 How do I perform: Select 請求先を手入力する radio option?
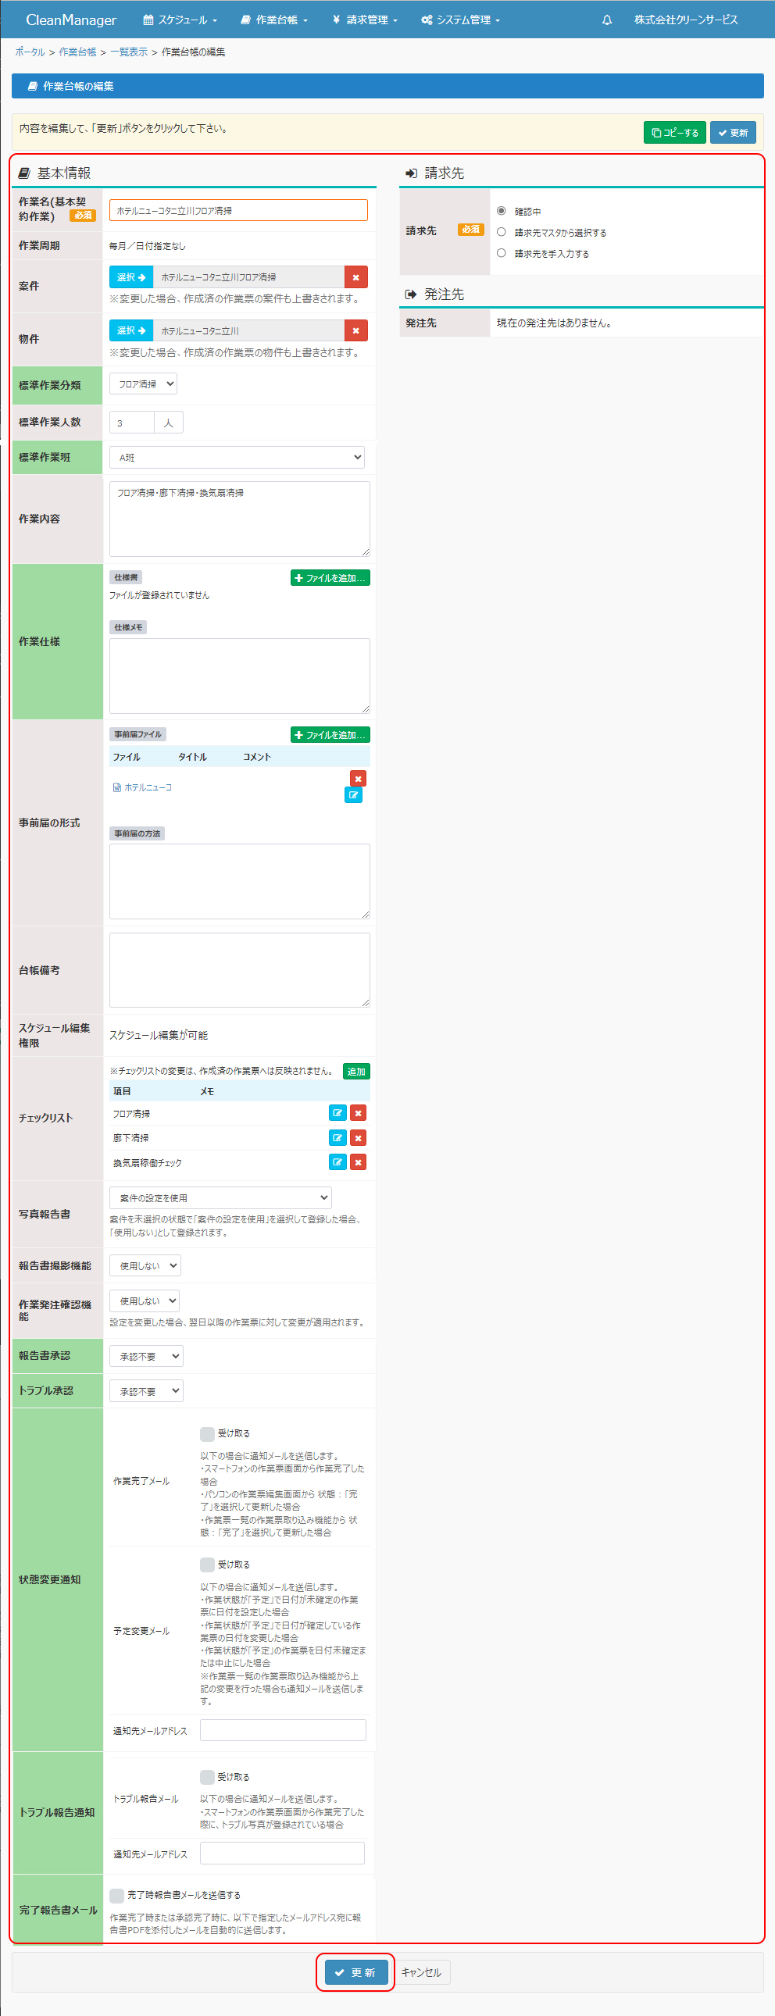(x=501, y=254)
